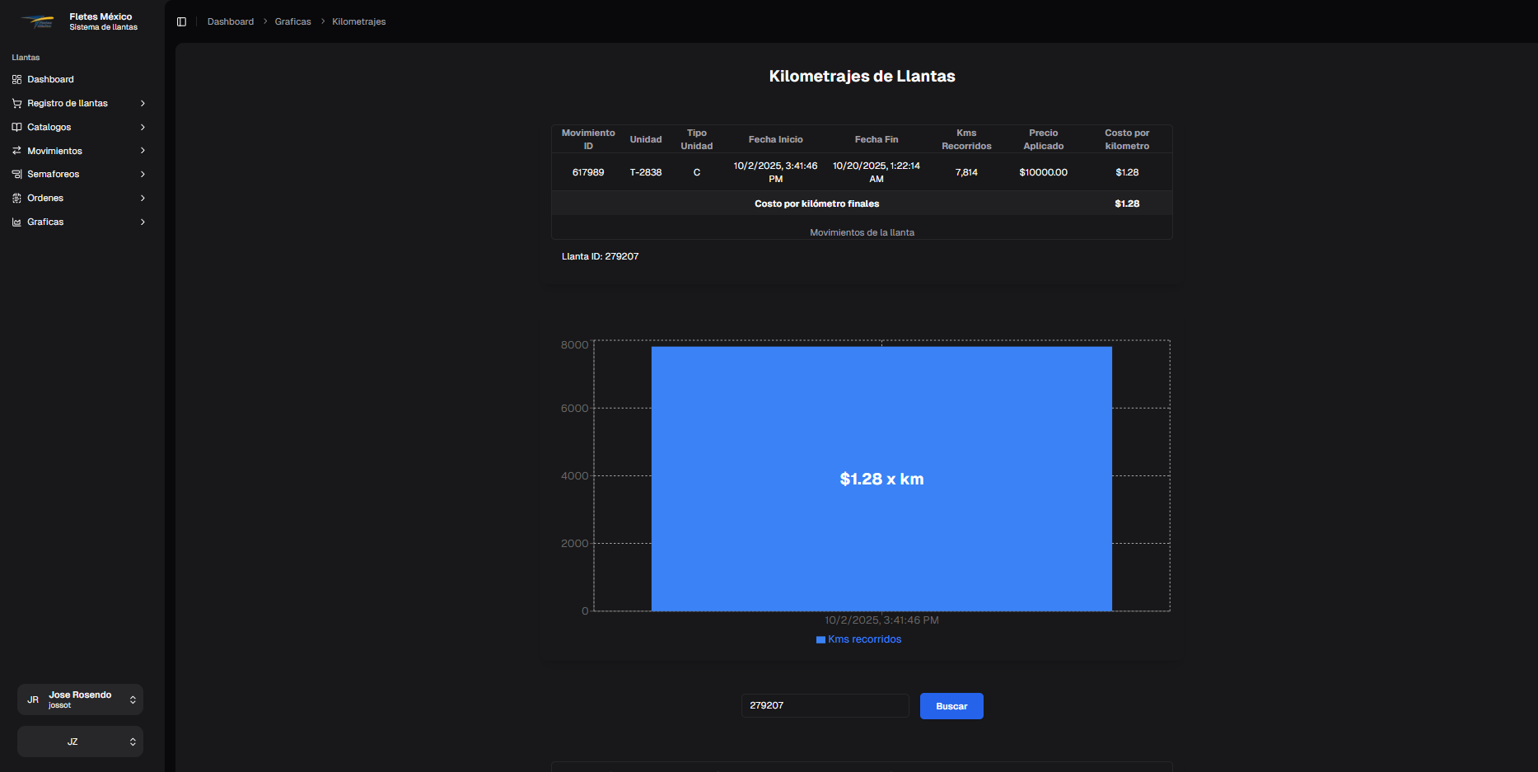Focus the llanta ID search field
This screenshot has width=1538, height=772.
coord(825,706)
